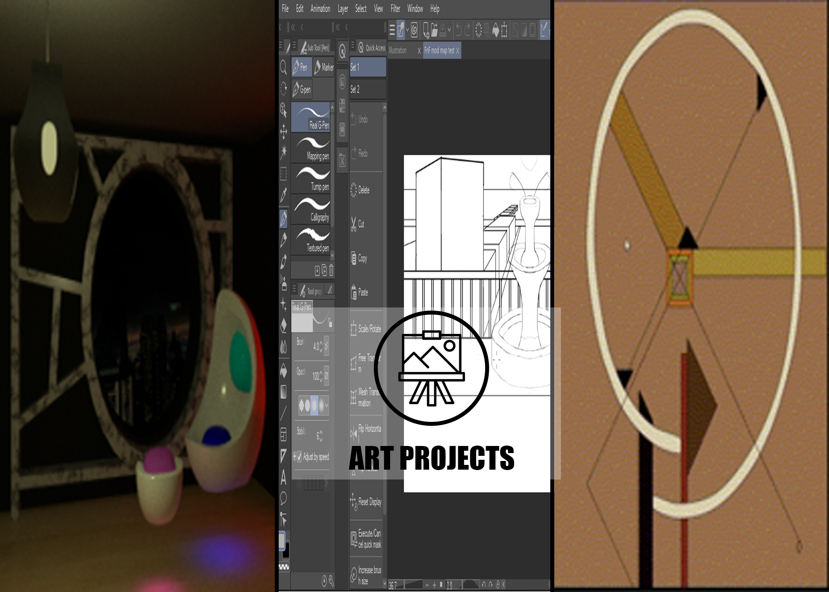Click the Open file folder icon
The image size is (829, 592).
pos(434,30)
